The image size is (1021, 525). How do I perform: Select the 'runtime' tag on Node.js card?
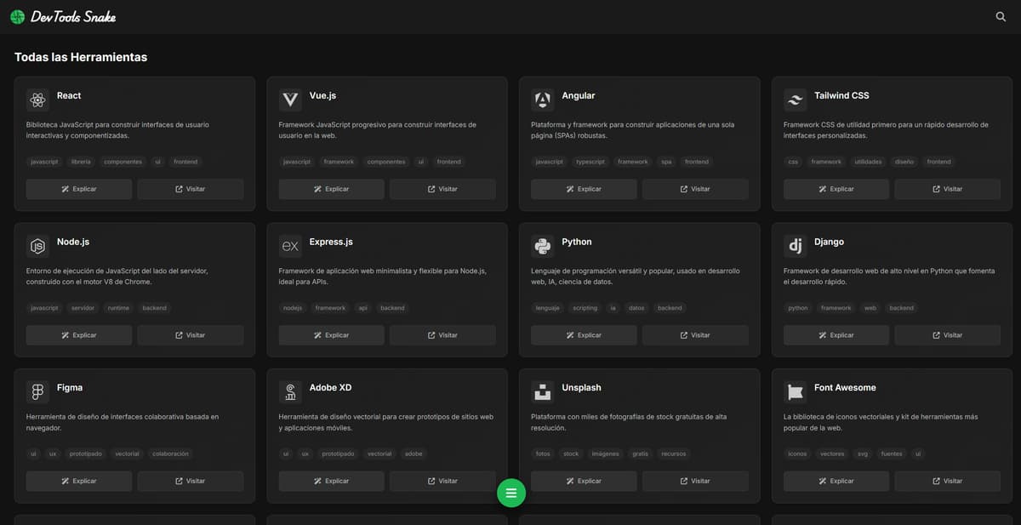coord(118,308)
